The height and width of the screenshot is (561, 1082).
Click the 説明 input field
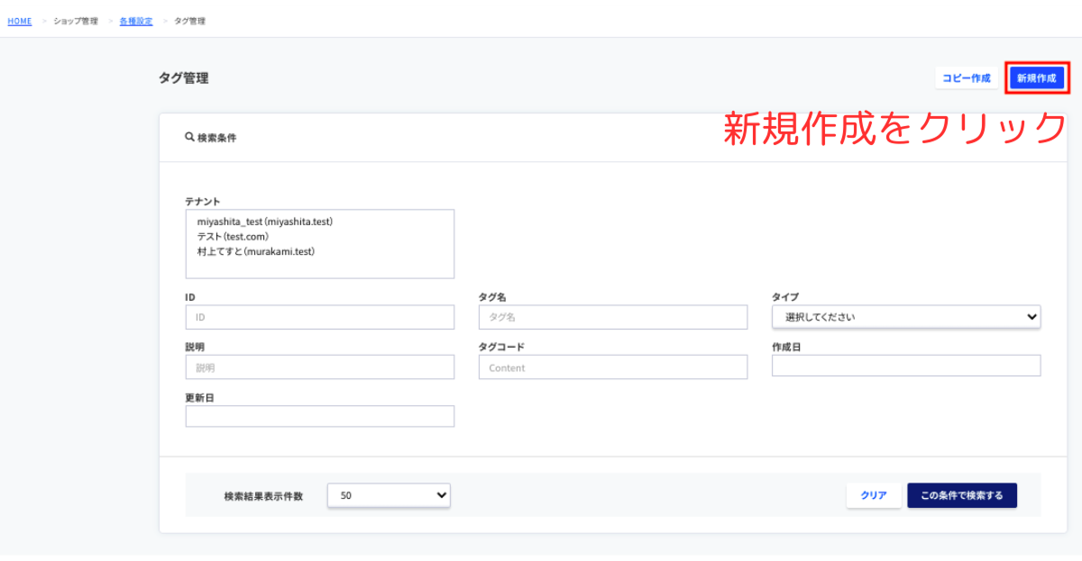coord(319,367)
